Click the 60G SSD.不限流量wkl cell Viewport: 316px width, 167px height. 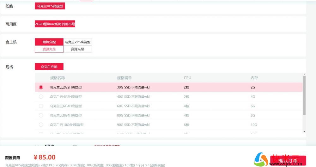pyautogui.click(x=133, y=106)
